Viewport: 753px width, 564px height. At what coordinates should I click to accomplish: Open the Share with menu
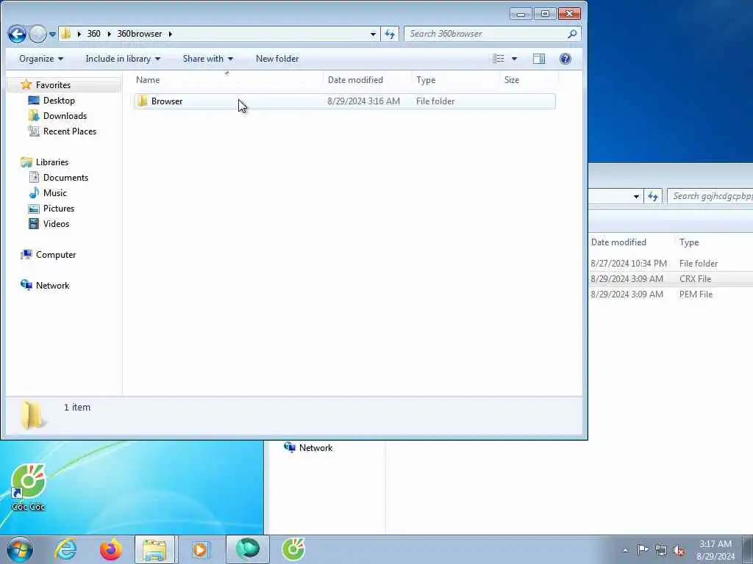(207, 59)
